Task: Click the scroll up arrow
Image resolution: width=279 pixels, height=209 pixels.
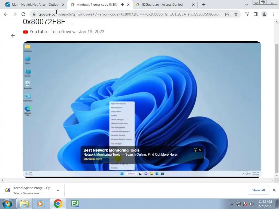Action: point(277,22)
